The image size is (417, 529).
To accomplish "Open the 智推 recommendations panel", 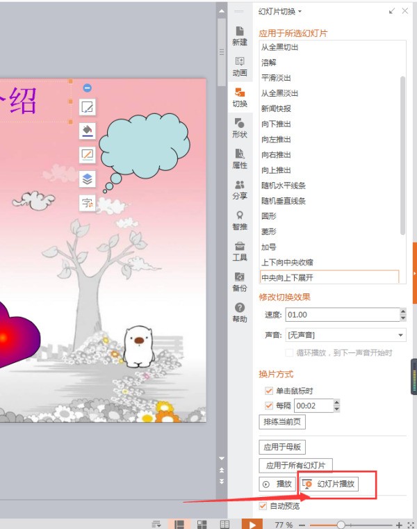I will pyautogui.click(x=240, y=220).
